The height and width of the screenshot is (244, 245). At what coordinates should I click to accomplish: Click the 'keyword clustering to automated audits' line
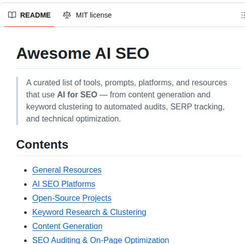(125, 107)
